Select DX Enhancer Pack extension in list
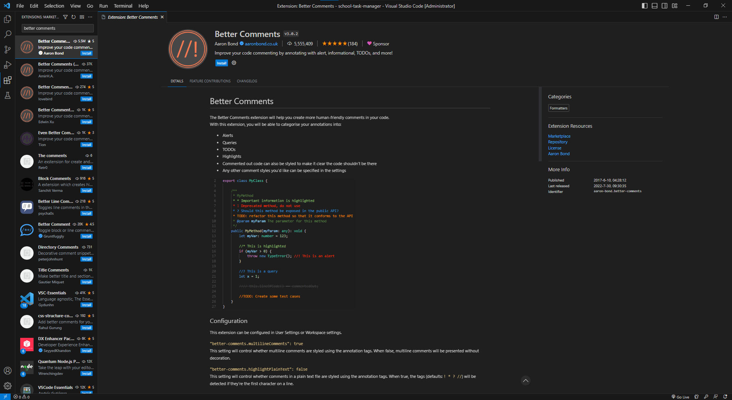The height and width of the screenshot is (400, 732). (x=56, y=345)
